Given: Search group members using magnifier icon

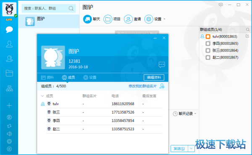Looking at the screenshot, I should pyautogui.click(x=248, y=29).
